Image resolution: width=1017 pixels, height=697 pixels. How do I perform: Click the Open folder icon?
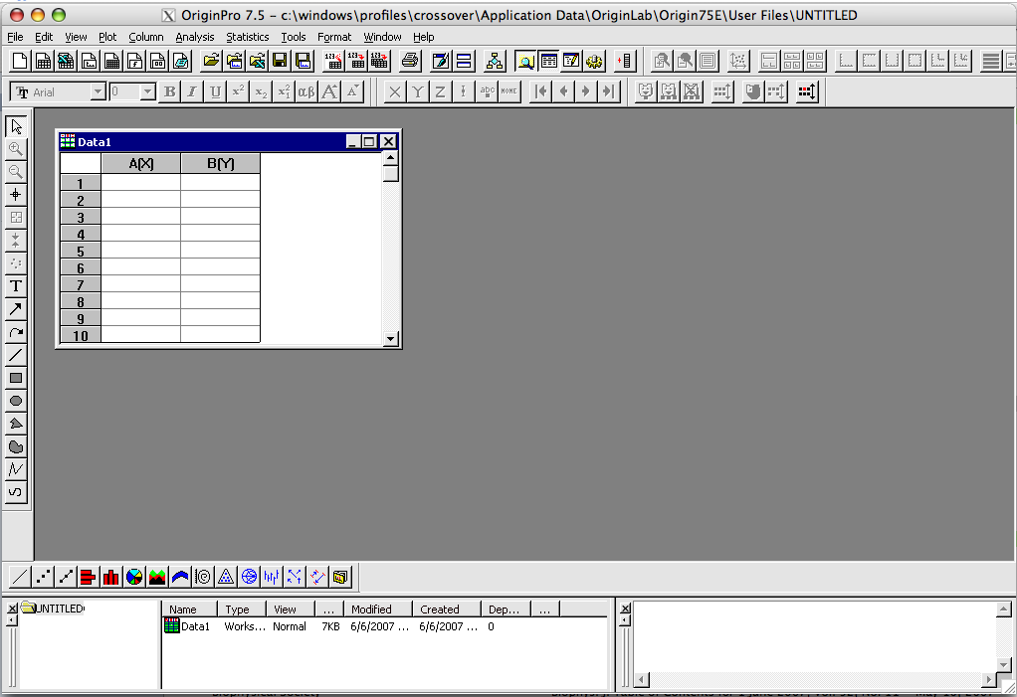pos(211,61)
